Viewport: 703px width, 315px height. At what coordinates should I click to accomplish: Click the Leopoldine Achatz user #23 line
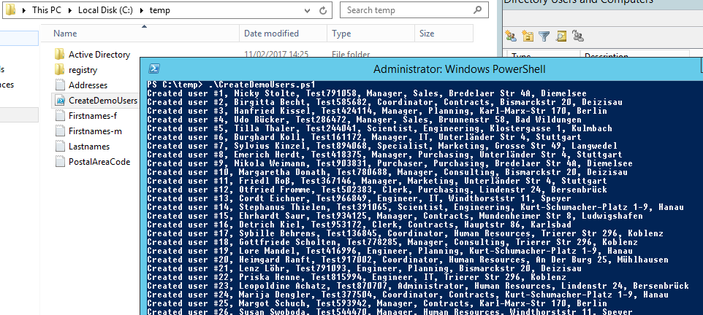pos(418,286)
